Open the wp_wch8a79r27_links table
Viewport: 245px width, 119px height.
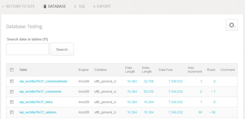click(x=36, y=102)
